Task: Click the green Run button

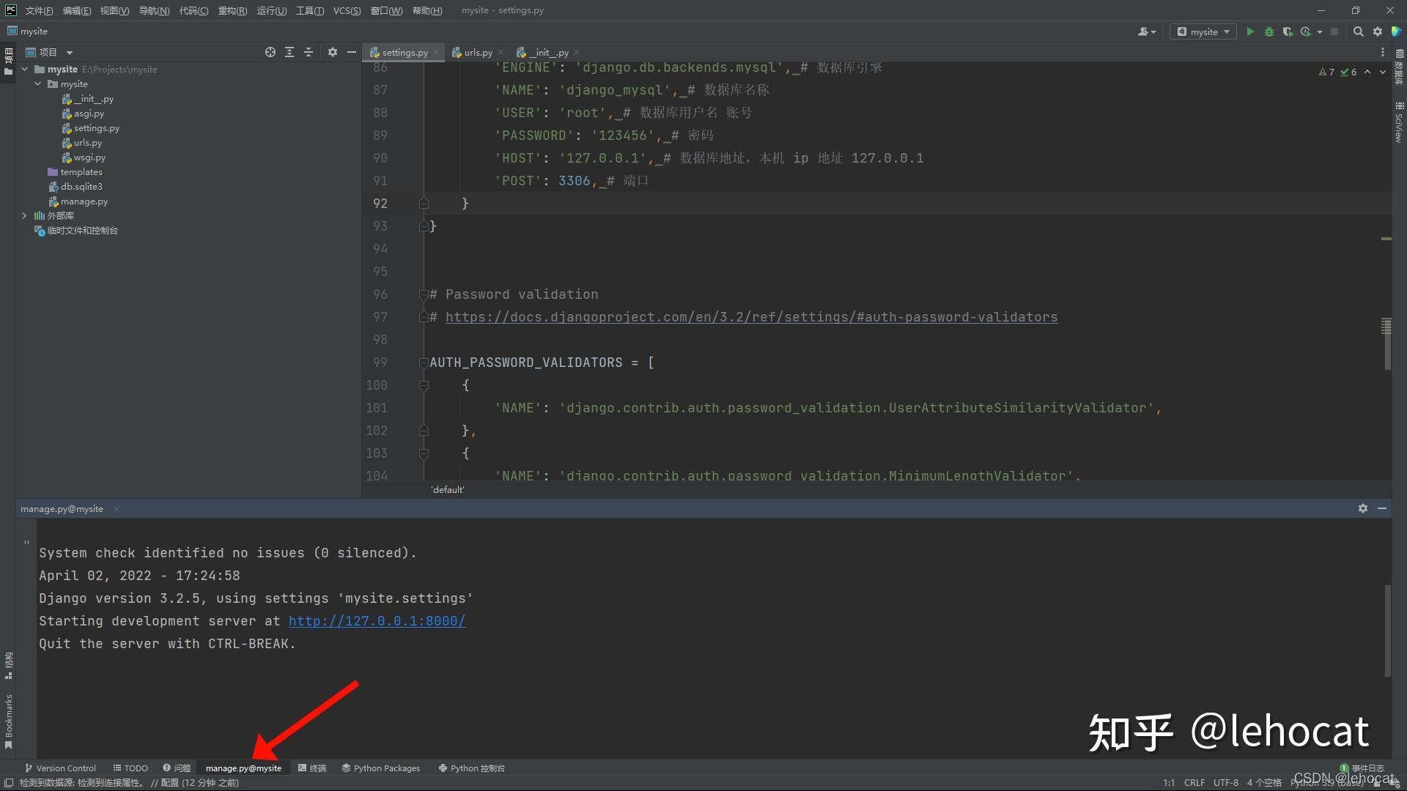Action: pos(1250,31)
